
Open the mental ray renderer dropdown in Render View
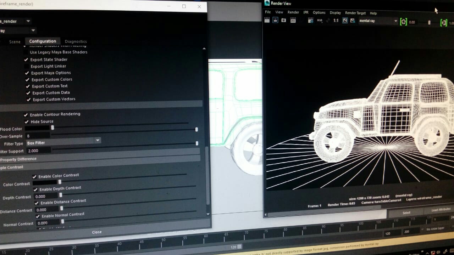coord(378,21)
